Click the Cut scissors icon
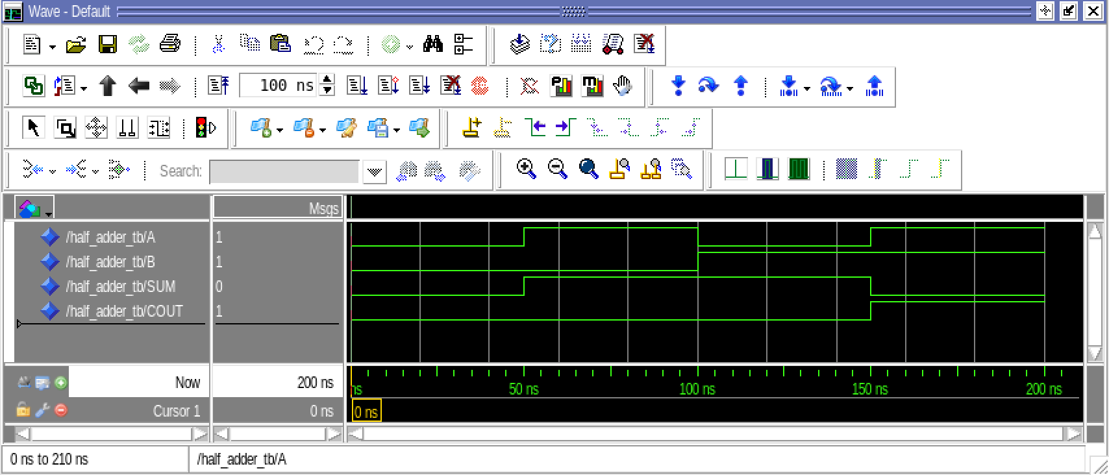The image size is (1109, 475). coord(219,45)
